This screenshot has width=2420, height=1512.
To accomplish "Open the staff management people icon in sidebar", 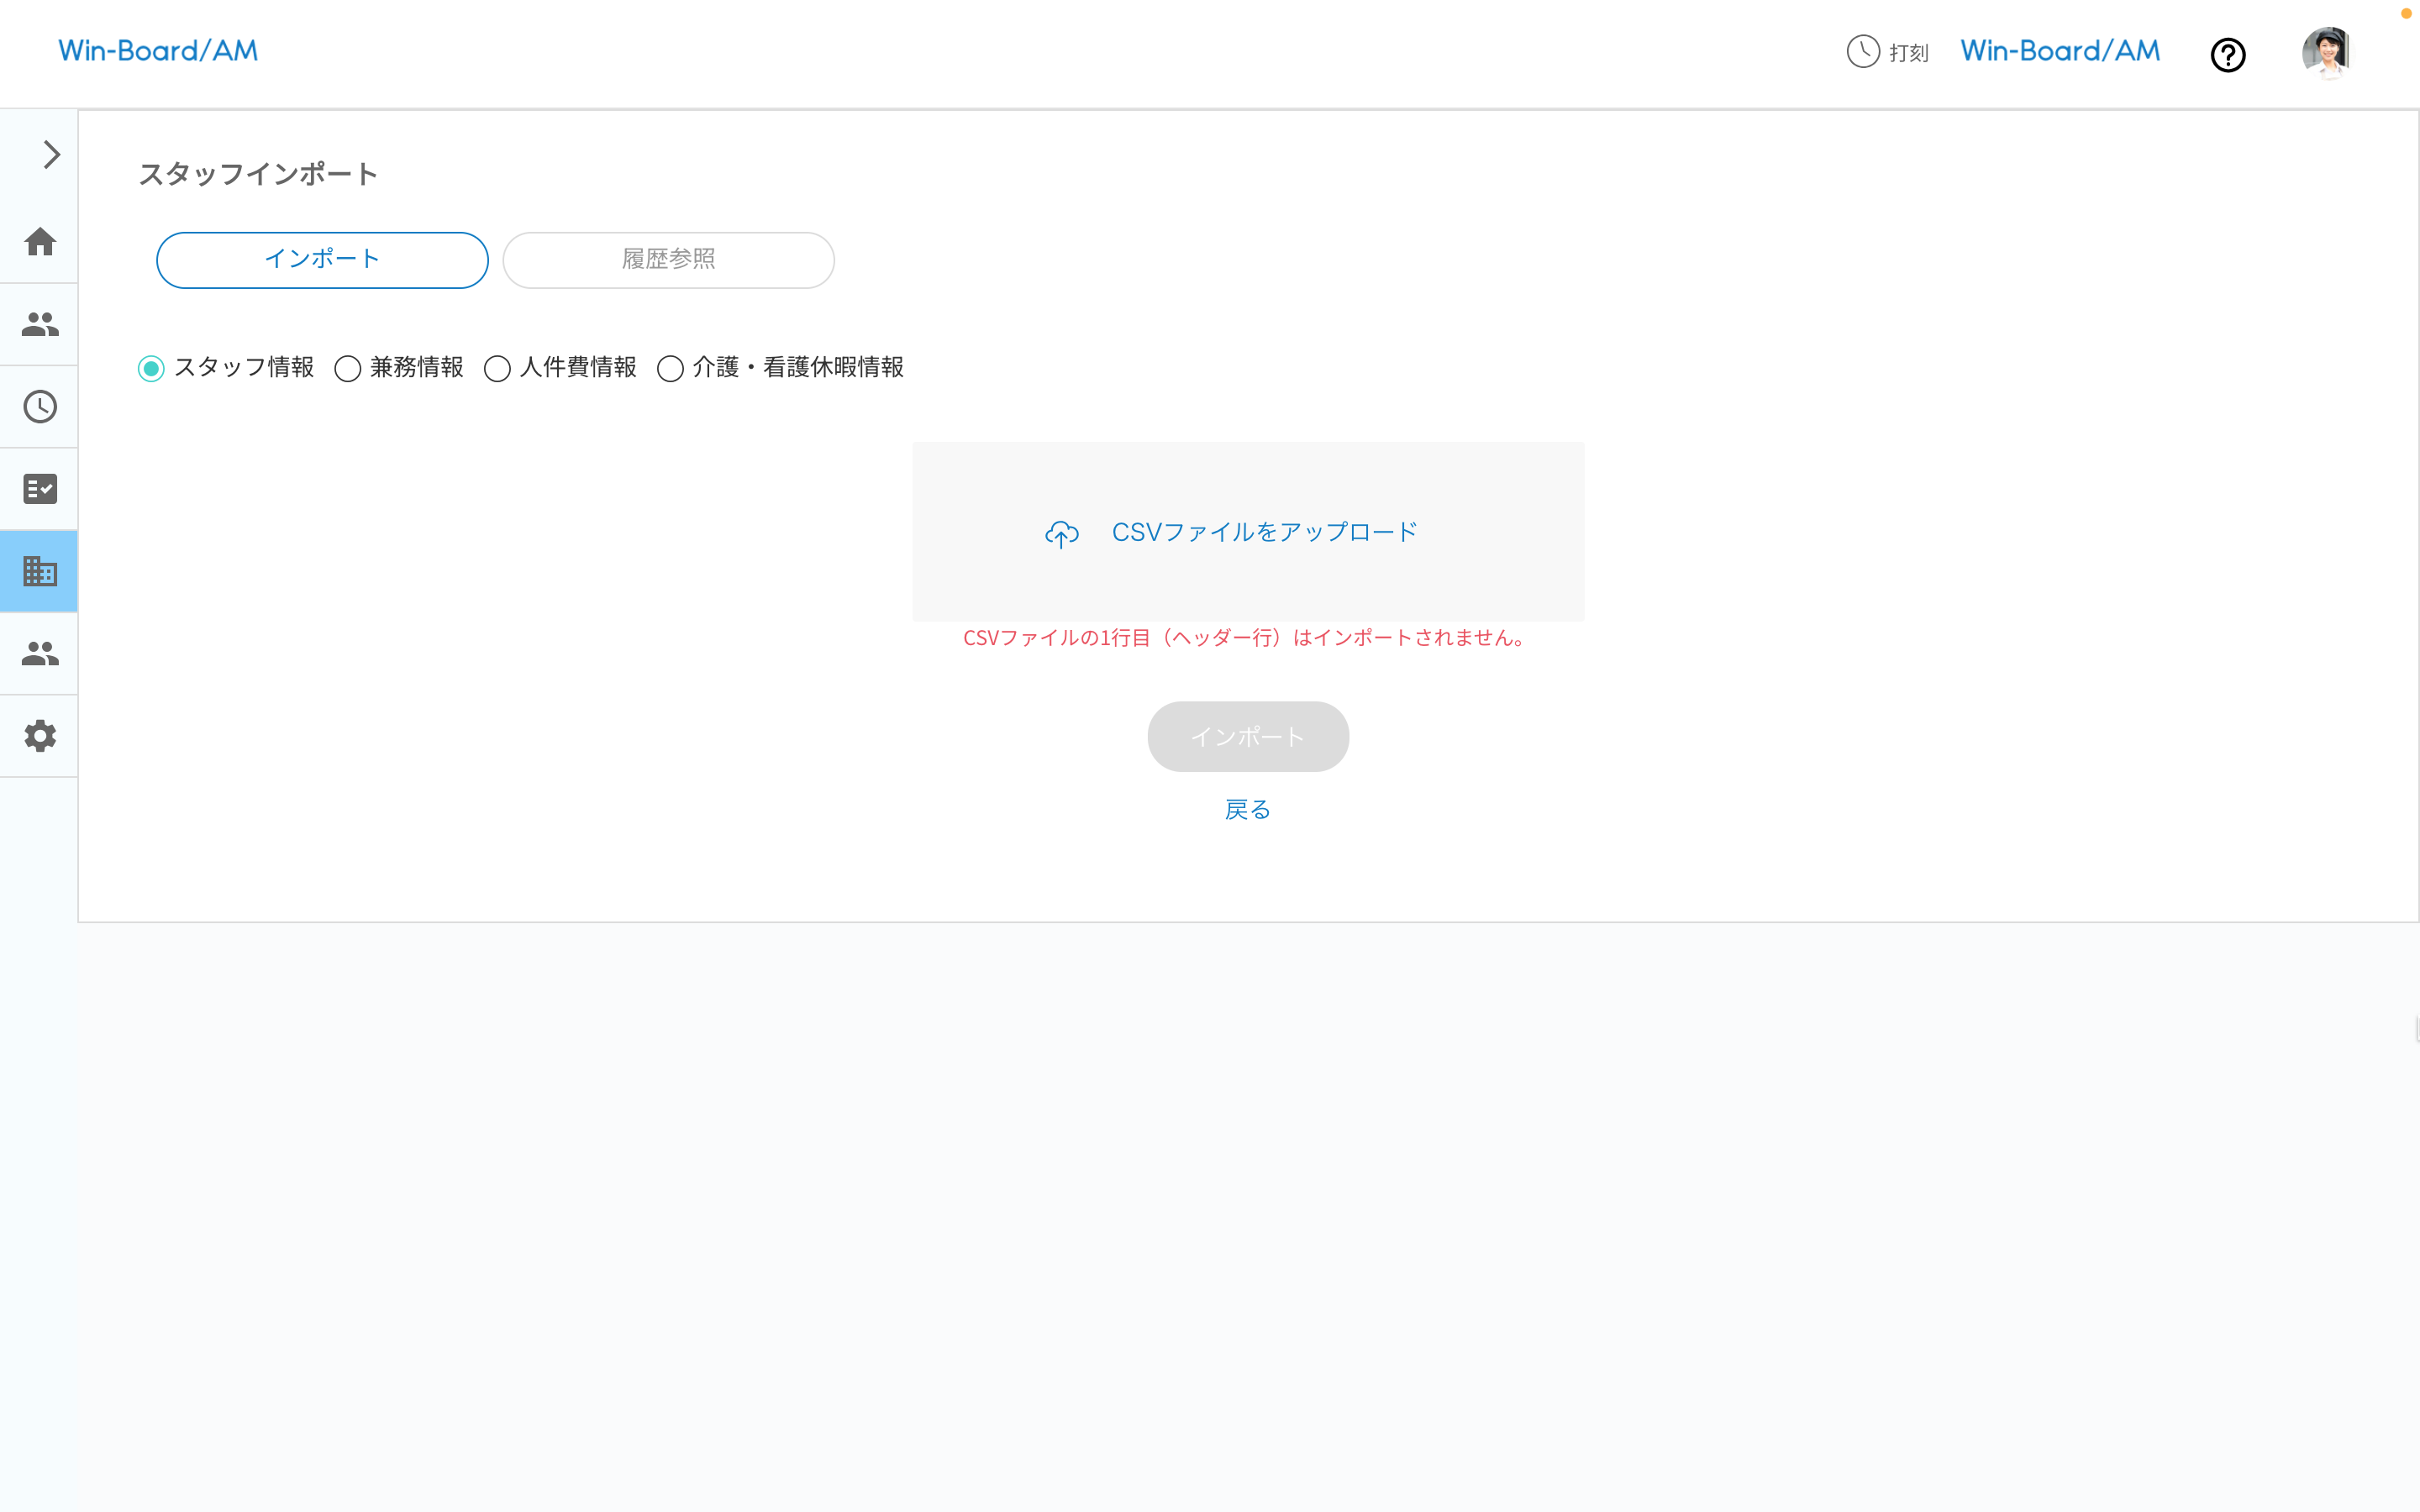I will [39, 323].
